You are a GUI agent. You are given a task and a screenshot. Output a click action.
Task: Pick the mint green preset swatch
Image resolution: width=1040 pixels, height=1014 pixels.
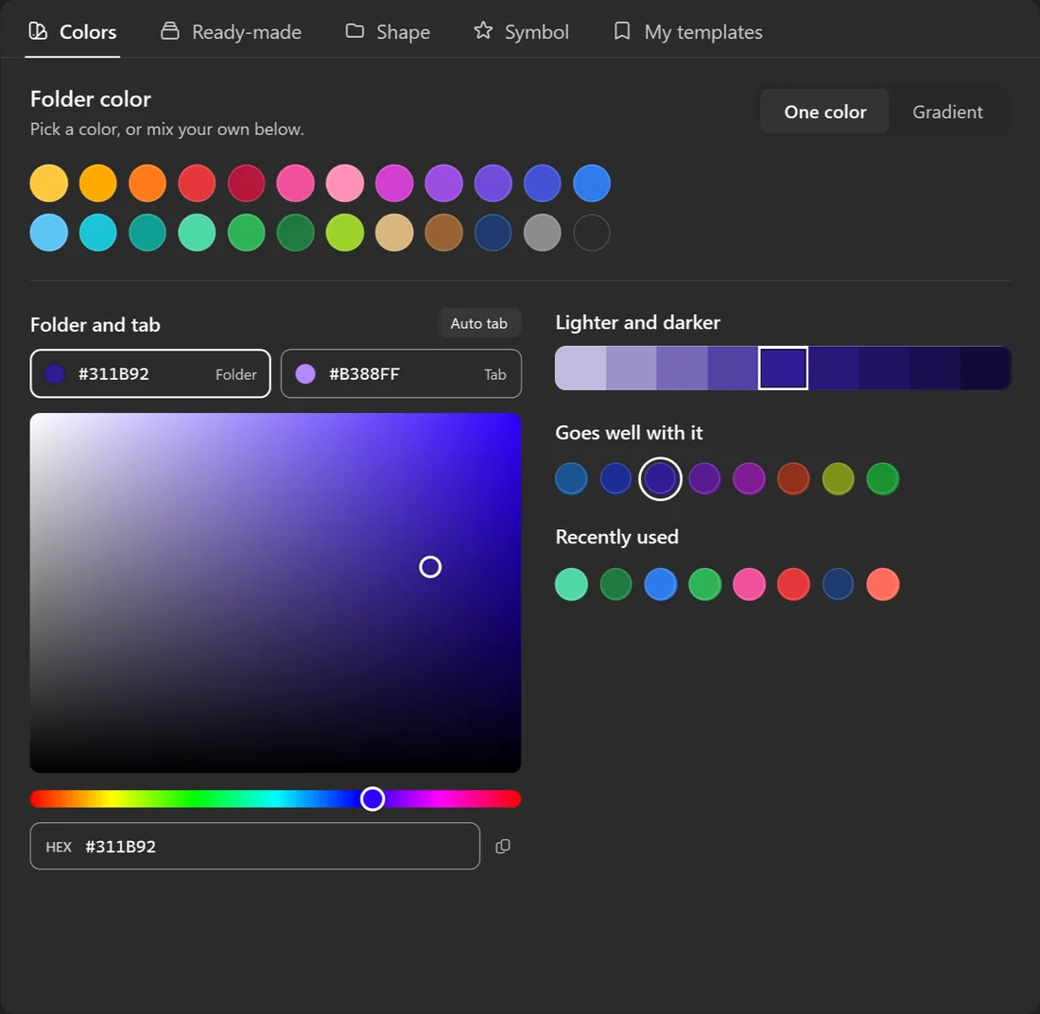tap(197, 232)
